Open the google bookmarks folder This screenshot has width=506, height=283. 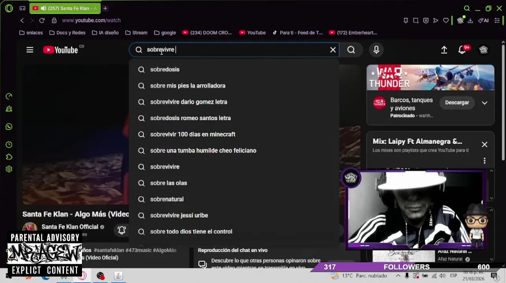coord(165,33)
